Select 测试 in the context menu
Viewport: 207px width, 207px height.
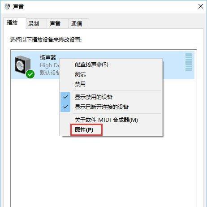(80, 74)
